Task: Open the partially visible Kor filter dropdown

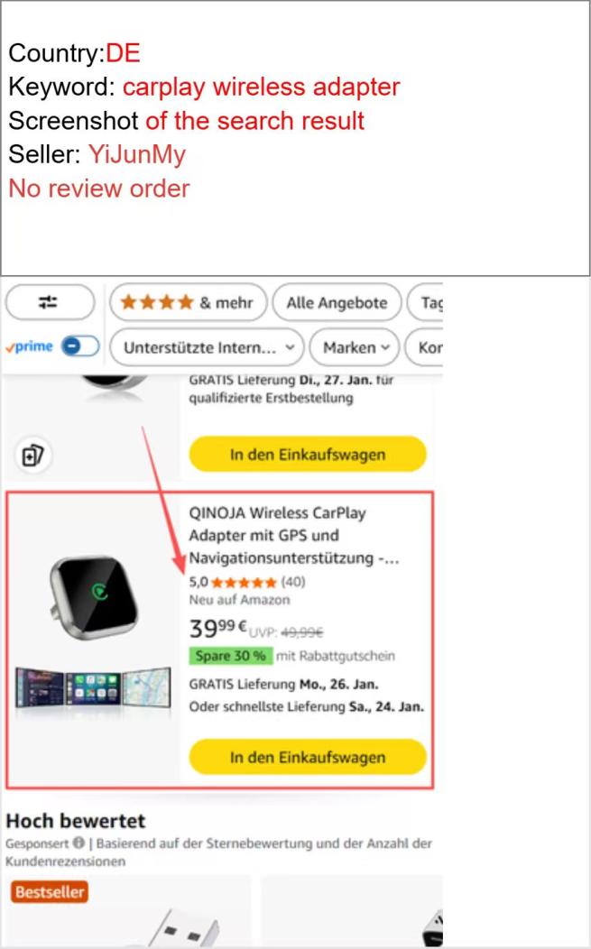Action: [x=424, y=347]
